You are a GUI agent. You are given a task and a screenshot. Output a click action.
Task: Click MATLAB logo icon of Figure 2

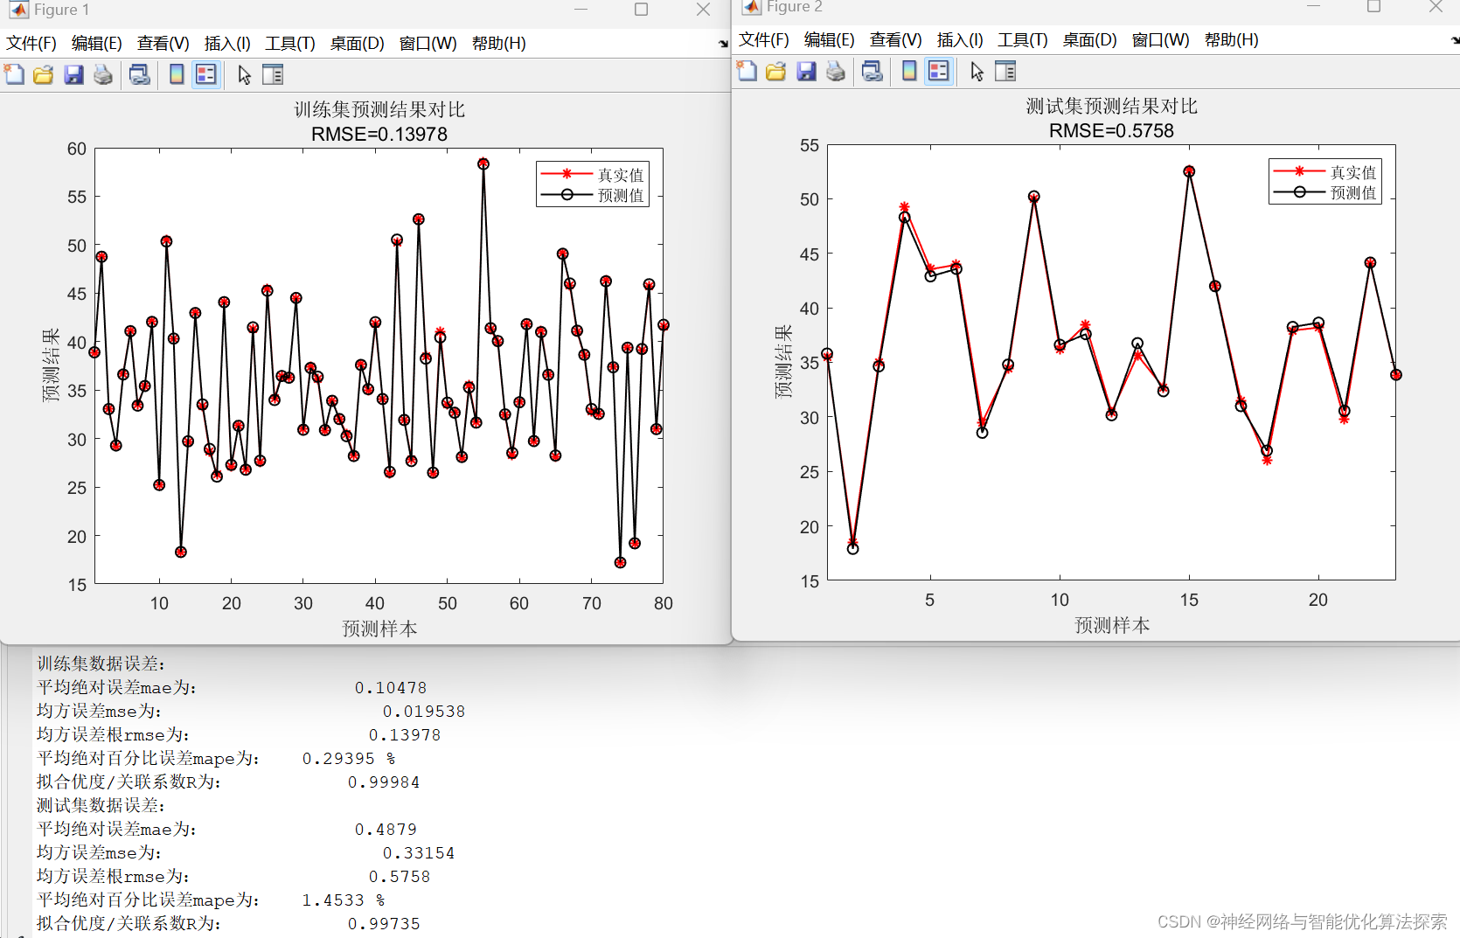click(x=752, y=7)
